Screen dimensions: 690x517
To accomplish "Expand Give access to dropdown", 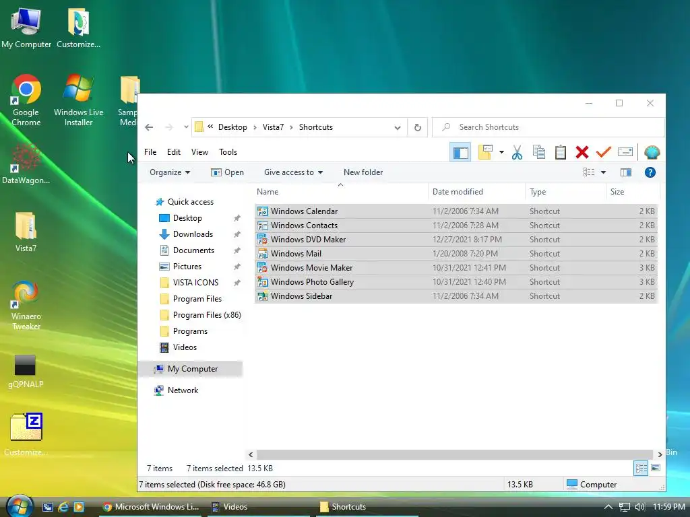I will (293, 172).
